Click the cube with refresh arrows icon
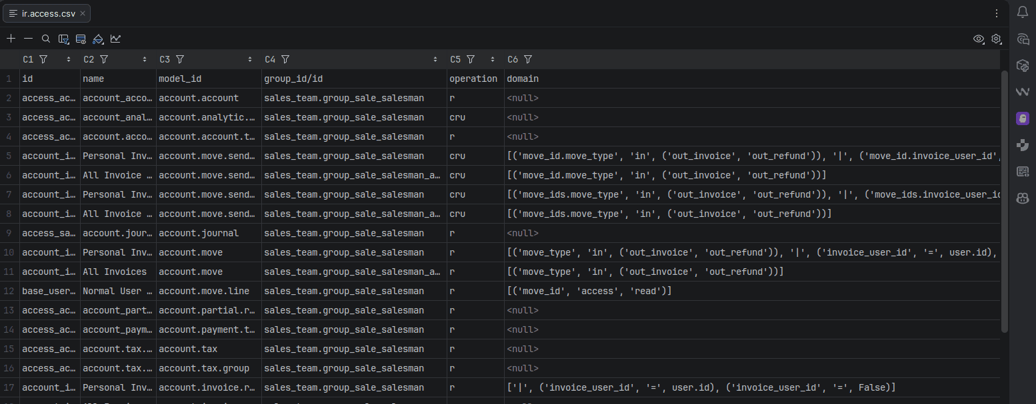 click(x=1023, y=65)
